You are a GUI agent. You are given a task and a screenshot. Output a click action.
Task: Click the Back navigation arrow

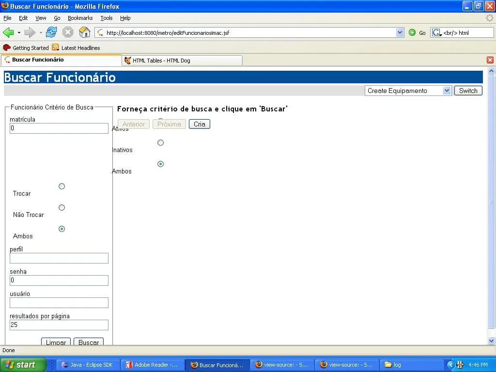(8, 32)
